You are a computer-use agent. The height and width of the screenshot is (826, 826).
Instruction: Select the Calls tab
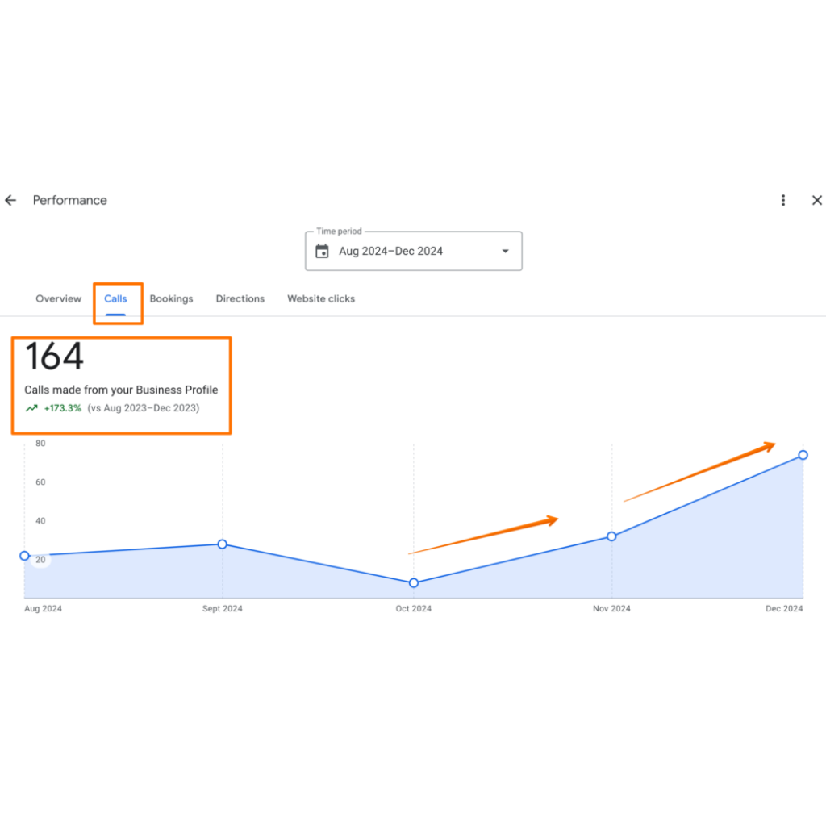click(115, 298)
